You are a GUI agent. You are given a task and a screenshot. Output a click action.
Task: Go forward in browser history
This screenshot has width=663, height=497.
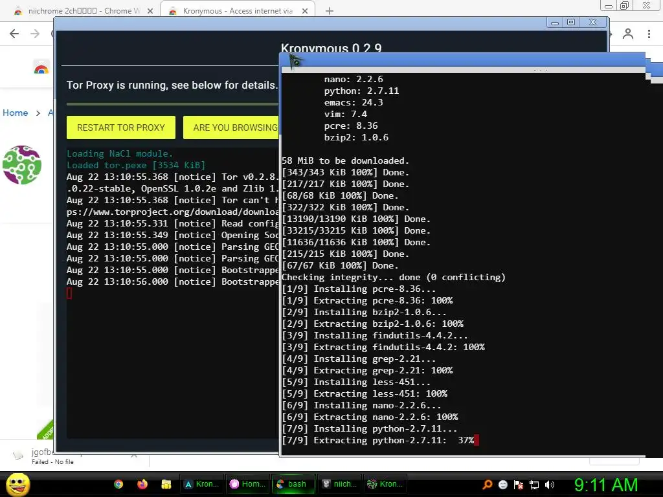pos(35,34)
